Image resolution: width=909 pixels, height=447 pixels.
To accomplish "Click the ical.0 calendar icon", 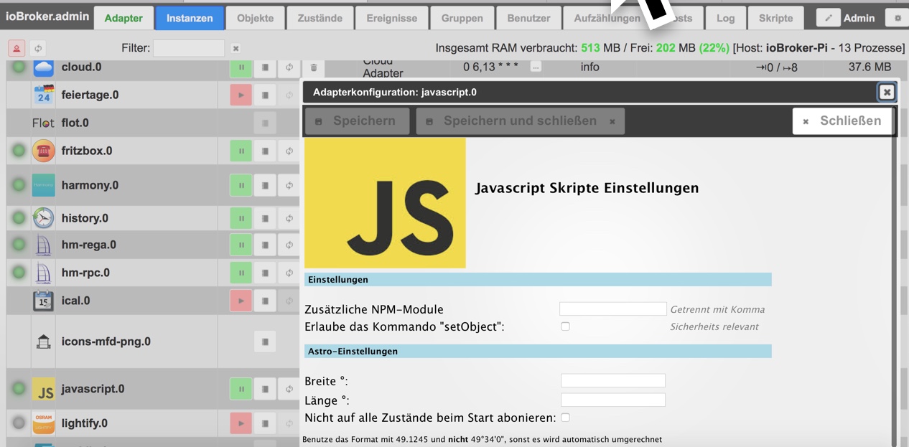I will click(44, 301).
